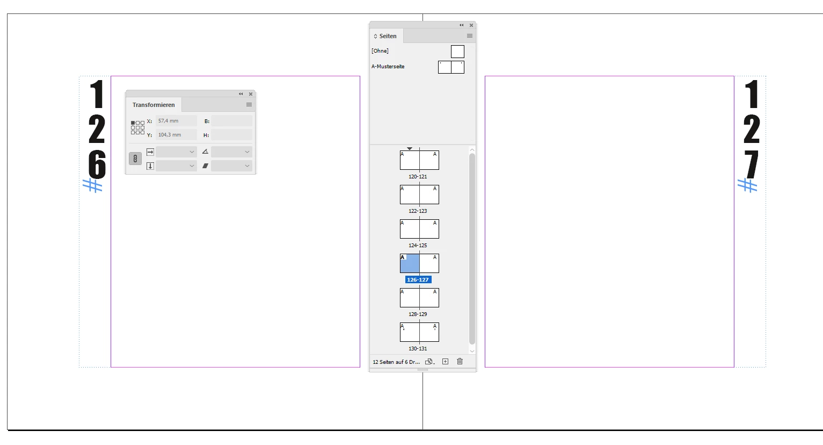
Task: Click the shear angle icon
Action: (x=205, y=166)
